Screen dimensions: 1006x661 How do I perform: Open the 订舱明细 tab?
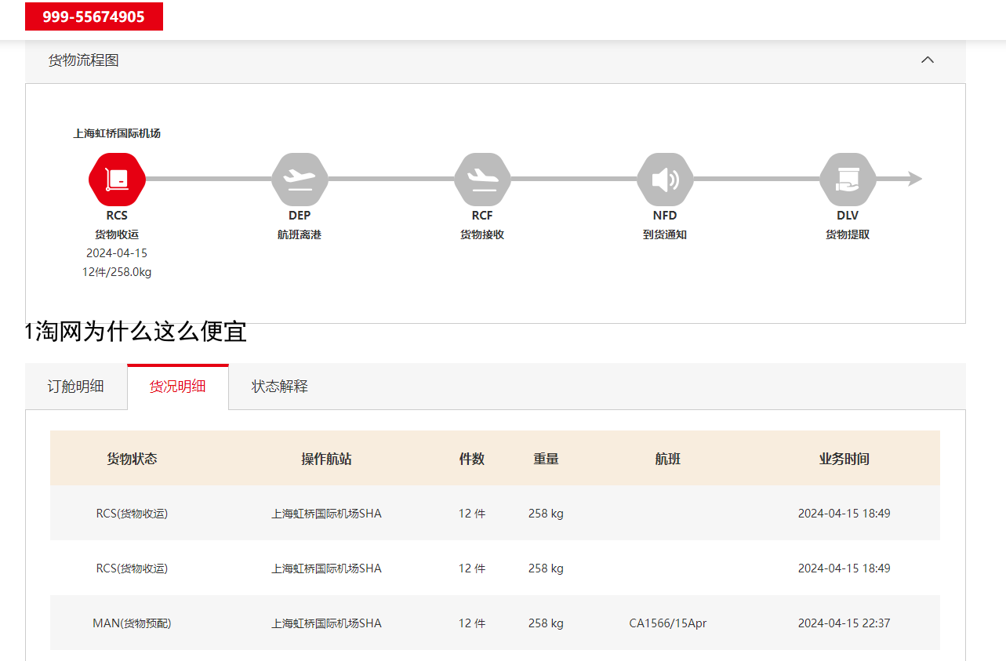click(76, 387)
